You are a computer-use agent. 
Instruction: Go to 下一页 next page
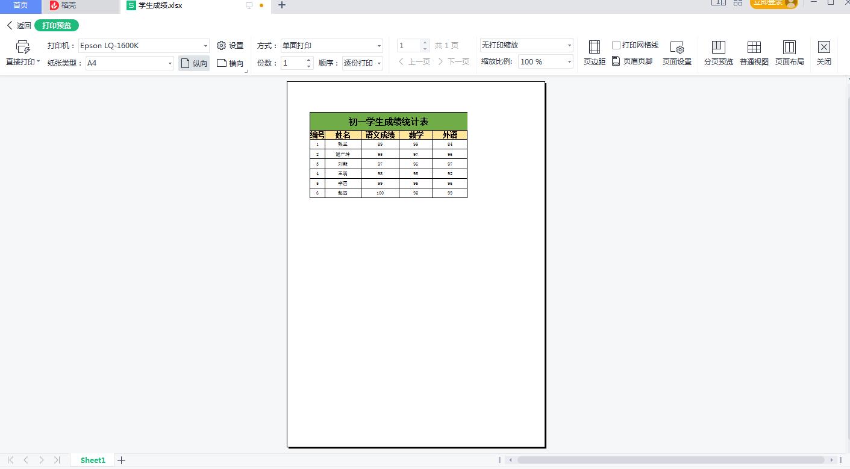click(454, 62)
